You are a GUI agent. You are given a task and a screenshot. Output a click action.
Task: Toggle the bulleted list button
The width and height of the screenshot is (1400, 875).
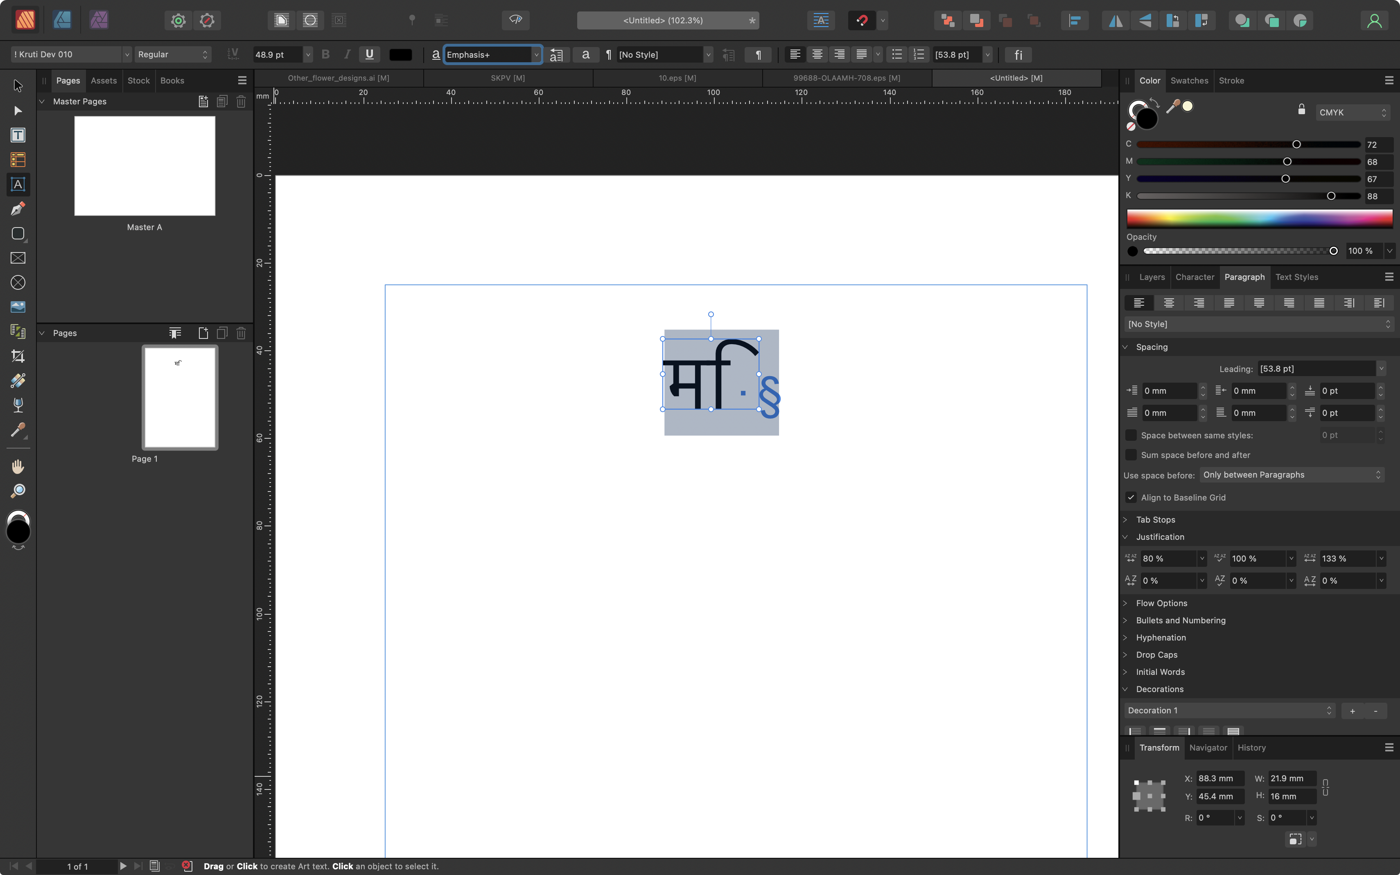(x=896, y=55)
